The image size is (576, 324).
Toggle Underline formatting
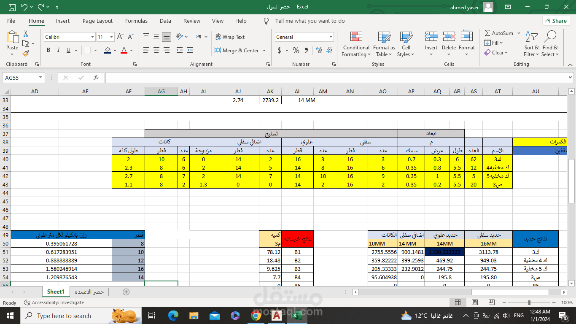point(68,50)
